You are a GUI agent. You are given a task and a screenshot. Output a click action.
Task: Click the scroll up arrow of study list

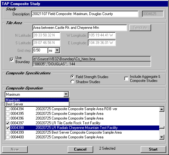coord(162,109)
